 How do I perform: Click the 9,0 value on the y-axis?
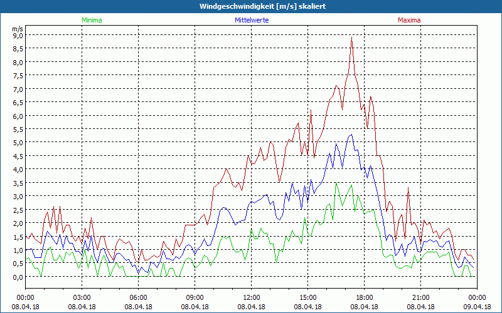18,36
